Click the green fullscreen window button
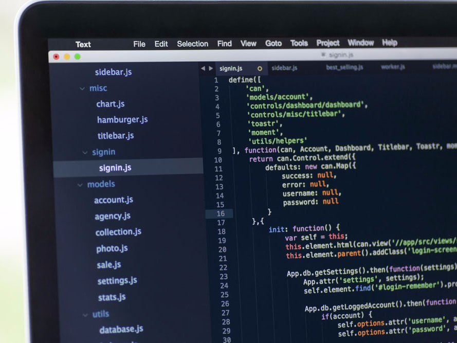This screenshot has width=457, height=343. pyautogui.click(x=78, y=57)
